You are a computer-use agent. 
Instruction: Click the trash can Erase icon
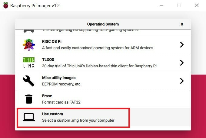point(29,99)
